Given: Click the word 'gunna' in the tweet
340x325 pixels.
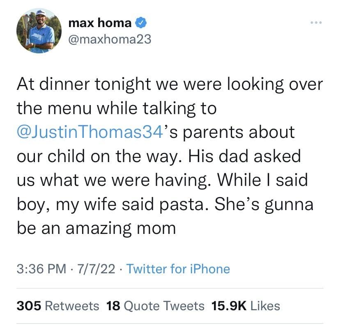Looking at the screenshot, I should click(287, 204).
